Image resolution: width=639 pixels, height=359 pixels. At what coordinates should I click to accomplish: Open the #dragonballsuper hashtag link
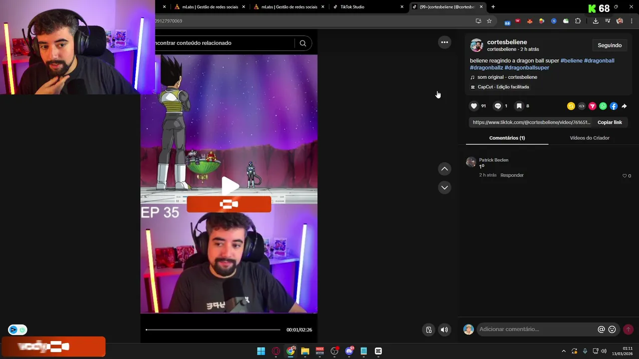point(527,68)
